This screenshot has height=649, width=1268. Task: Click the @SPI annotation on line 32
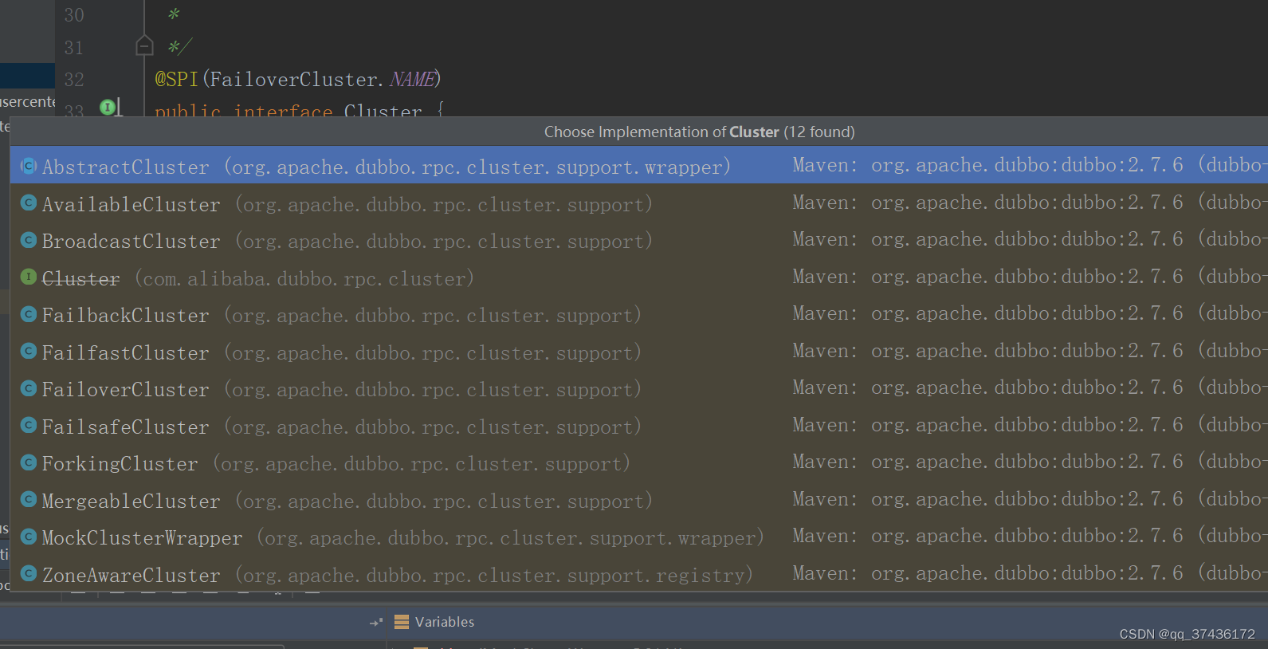[x=176, y=80]
